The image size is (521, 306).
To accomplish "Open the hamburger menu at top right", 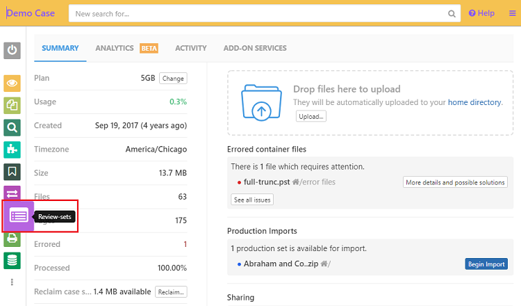I will coord(512,13).
